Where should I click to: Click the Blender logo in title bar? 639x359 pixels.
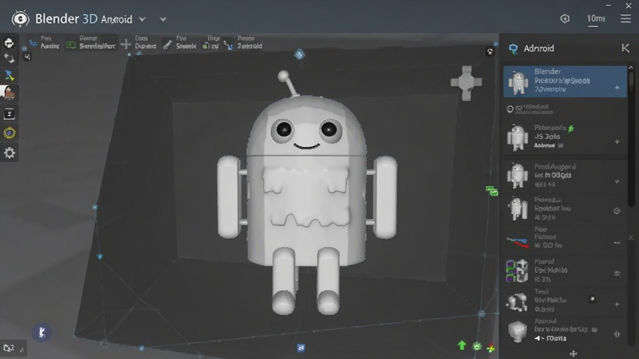pyautogui.click(x=20, y=19)
